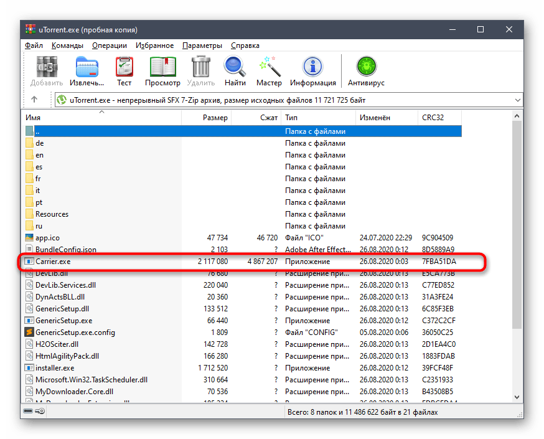Click the Извлечь (Extract) toolbar icon
Screen dimensions: 544x439
pos(87,67)
